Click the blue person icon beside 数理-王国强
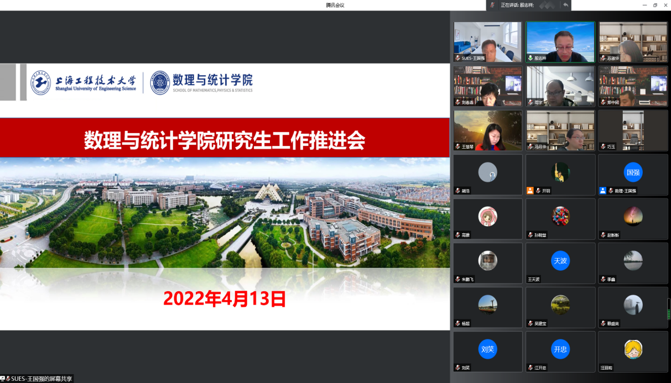 click(x=602, y=191)
